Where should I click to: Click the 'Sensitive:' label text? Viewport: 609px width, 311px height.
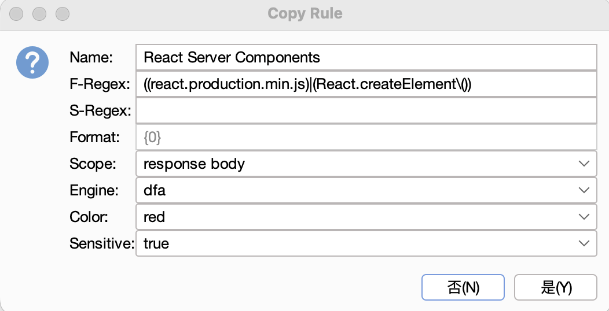(x=101, y=243)
